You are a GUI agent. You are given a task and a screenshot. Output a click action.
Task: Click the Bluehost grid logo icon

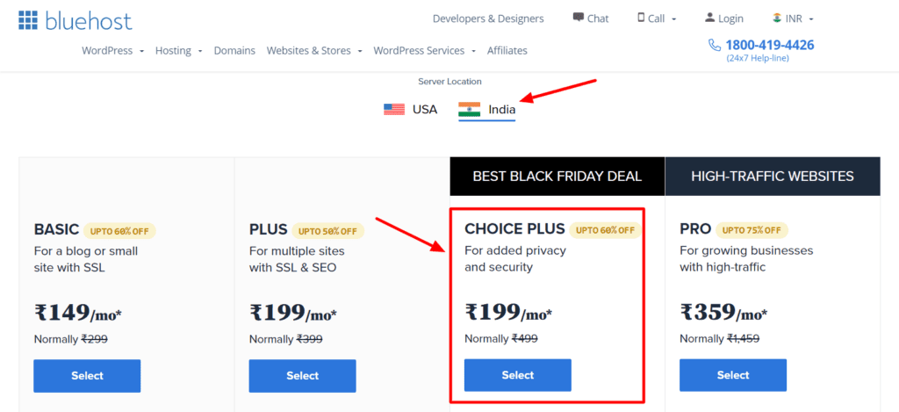pyautogui.click(x=29, y=19)
